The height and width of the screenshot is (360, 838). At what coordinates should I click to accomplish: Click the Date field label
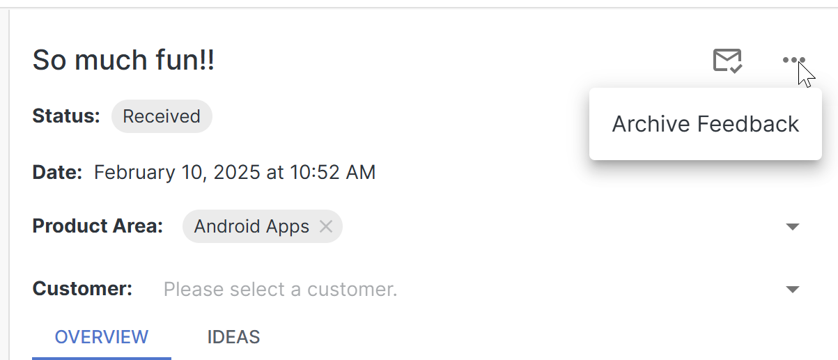(57, 172)
